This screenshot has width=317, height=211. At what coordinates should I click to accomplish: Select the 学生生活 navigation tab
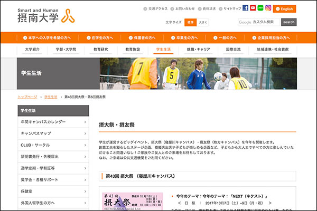[163, 49]
